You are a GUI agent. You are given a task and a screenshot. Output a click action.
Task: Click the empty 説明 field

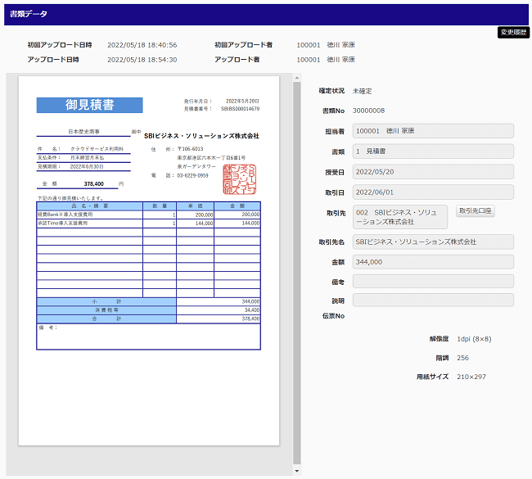pos(433,301)
